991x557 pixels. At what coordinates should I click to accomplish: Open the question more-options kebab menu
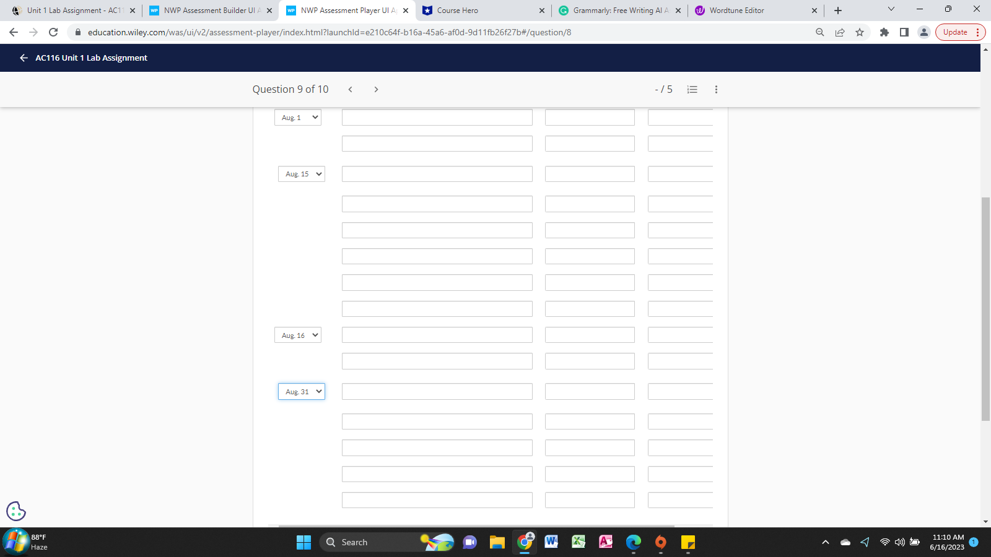click(x=716, y=90)
